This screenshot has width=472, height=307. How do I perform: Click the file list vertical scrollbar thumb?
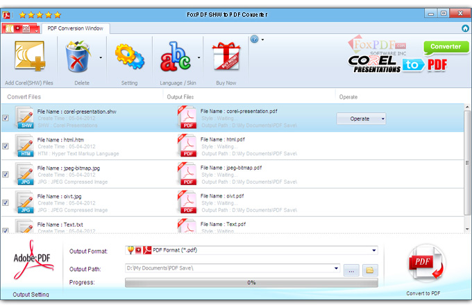(x=467, y=163)
